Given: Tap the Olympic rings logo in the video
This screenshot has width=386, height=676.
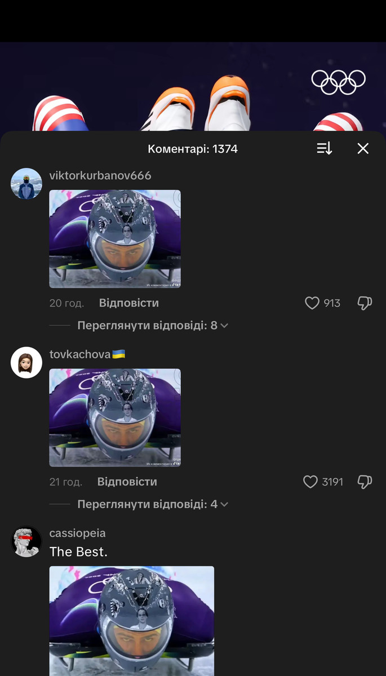Looking at the screenshot, I should 339,82.
